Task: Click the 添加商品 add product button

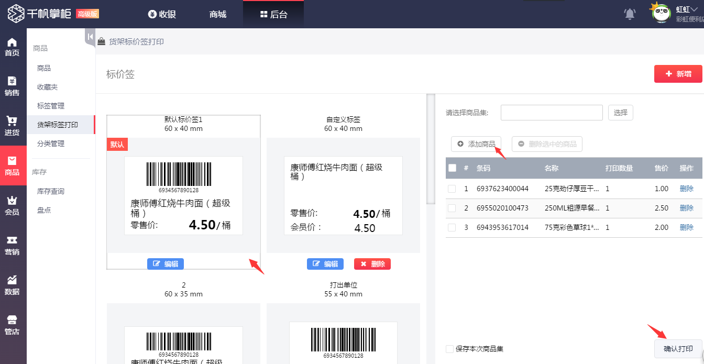Action: (x=476, y=144)
